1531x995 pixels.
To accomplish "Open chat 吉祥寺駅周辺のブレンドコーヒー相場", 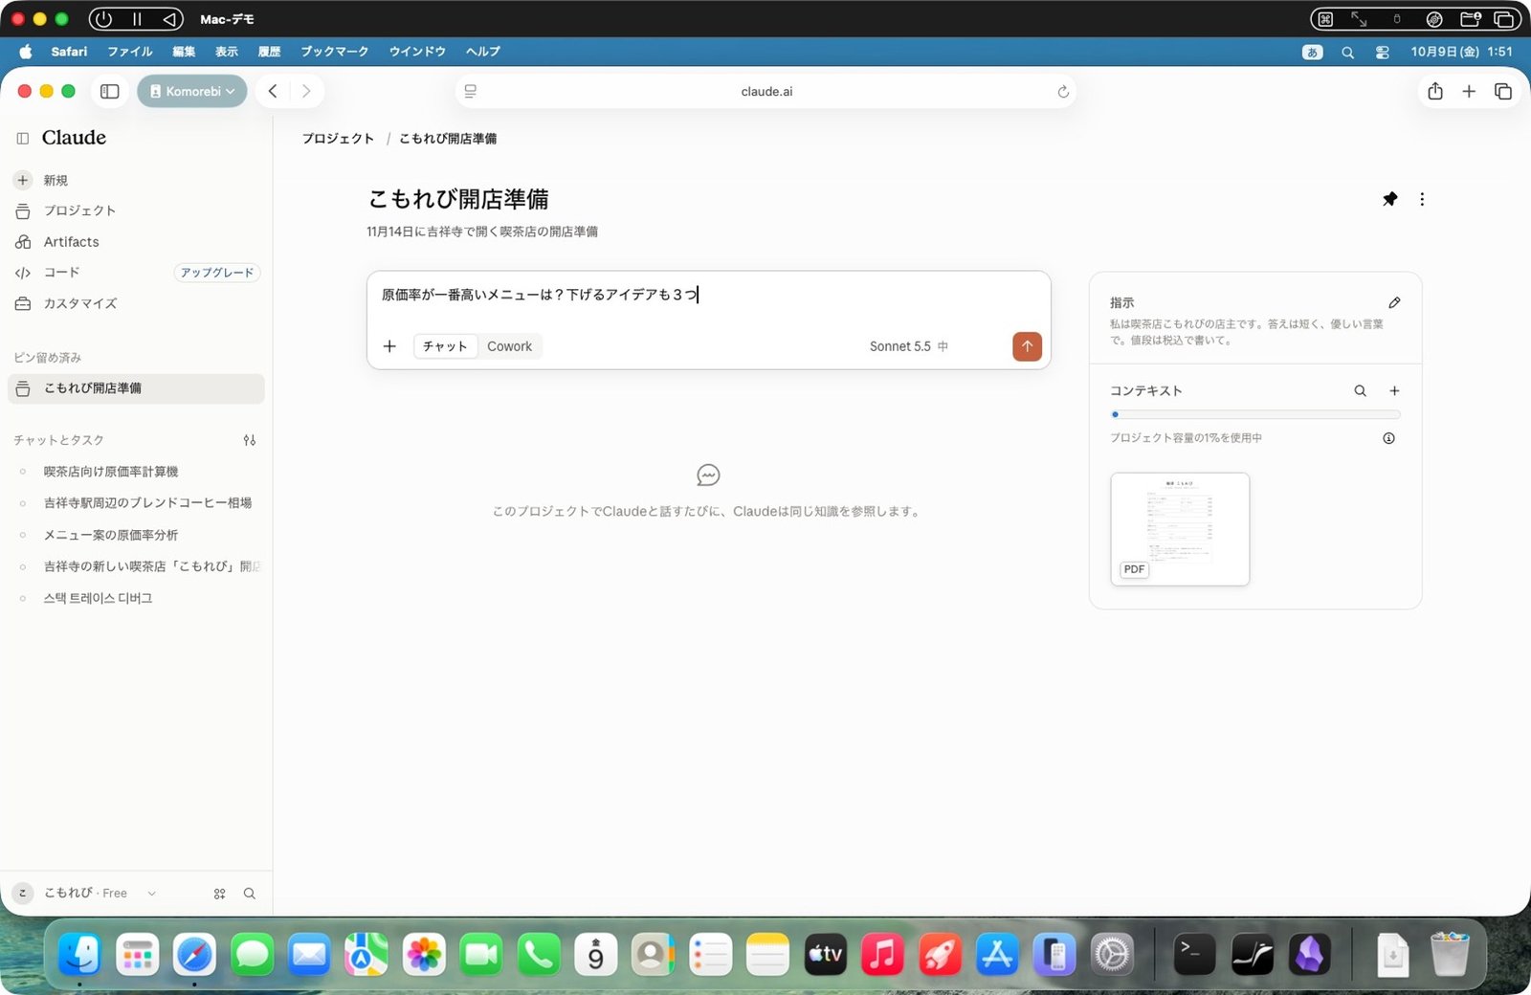I will [x=136, y=502].
